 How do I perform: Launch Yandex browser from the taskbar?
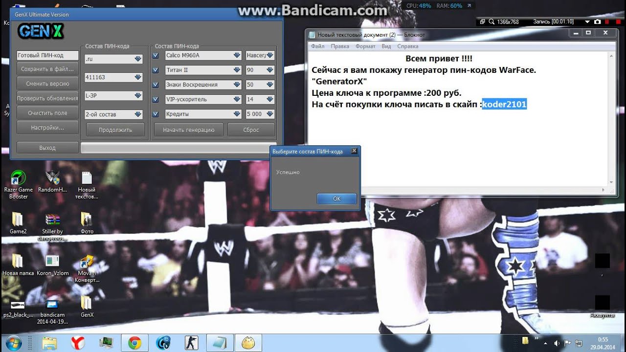tap(78, 343)
